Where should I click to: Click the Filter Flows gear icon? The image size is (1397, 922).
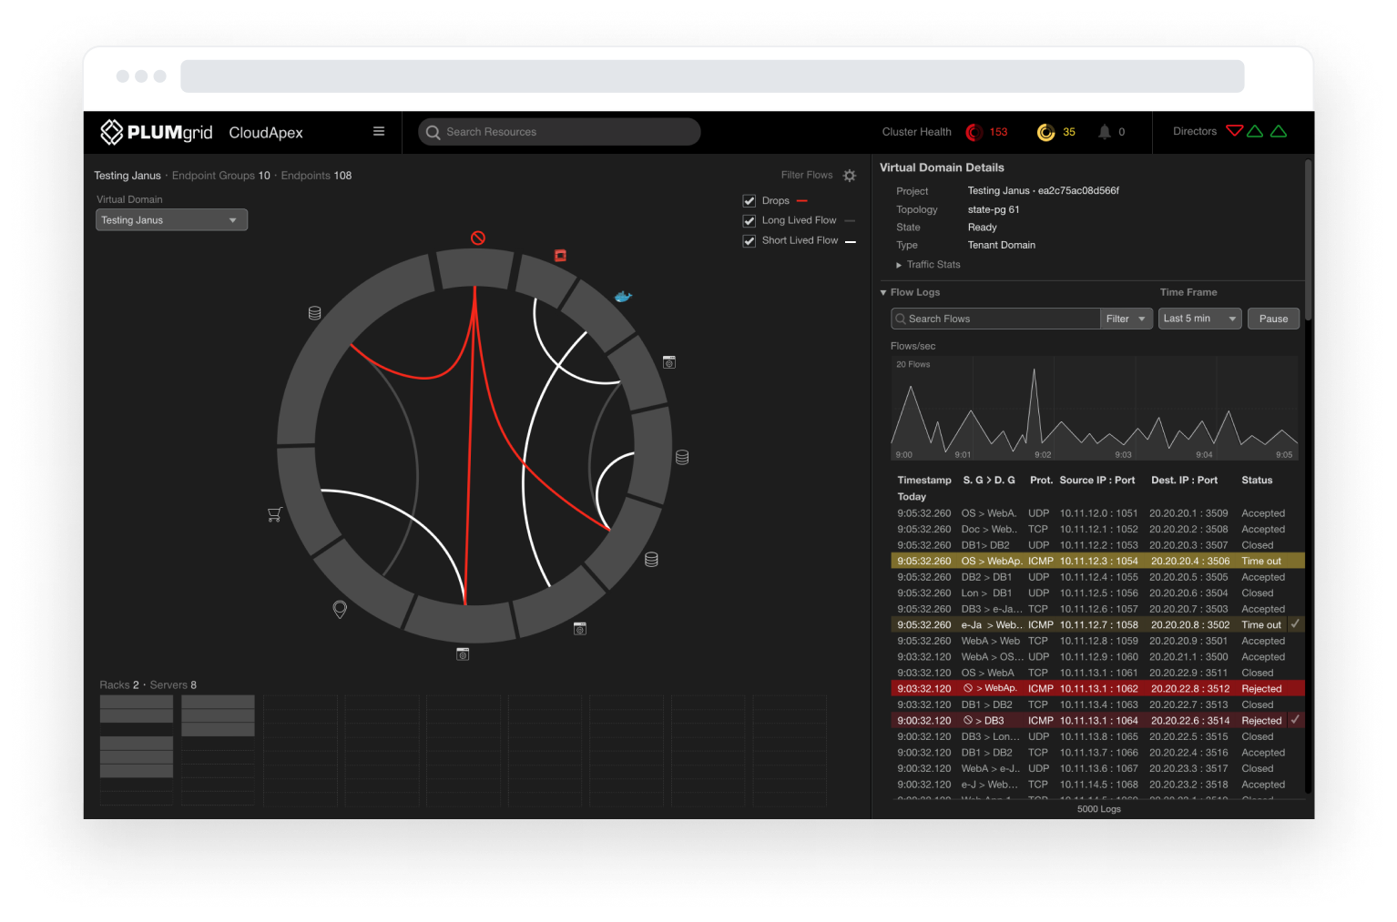click(850, 176)
